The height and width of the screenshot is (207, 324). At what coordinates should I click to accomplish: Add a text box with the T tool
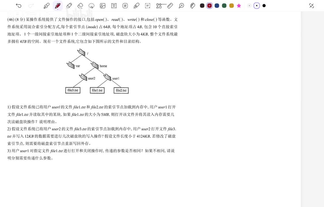(114, 6)
